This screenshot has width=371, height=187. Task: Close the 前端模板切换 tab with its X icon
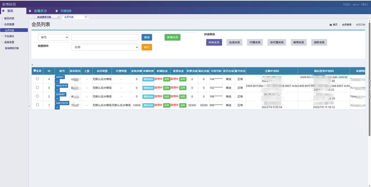coord(59,17)
